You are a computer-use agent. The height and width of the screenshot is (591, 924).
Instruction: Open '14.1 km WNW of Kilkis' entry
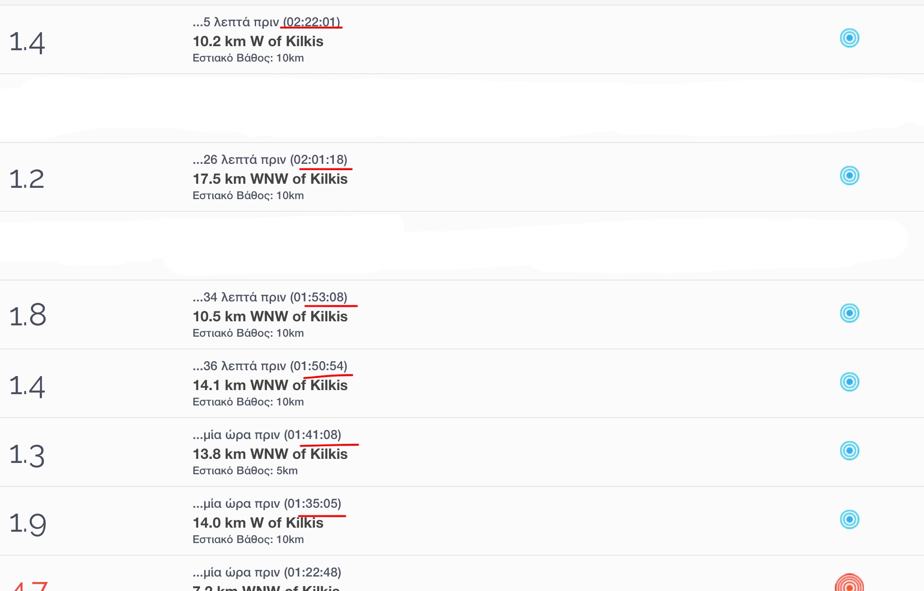[x=270, y=385]
